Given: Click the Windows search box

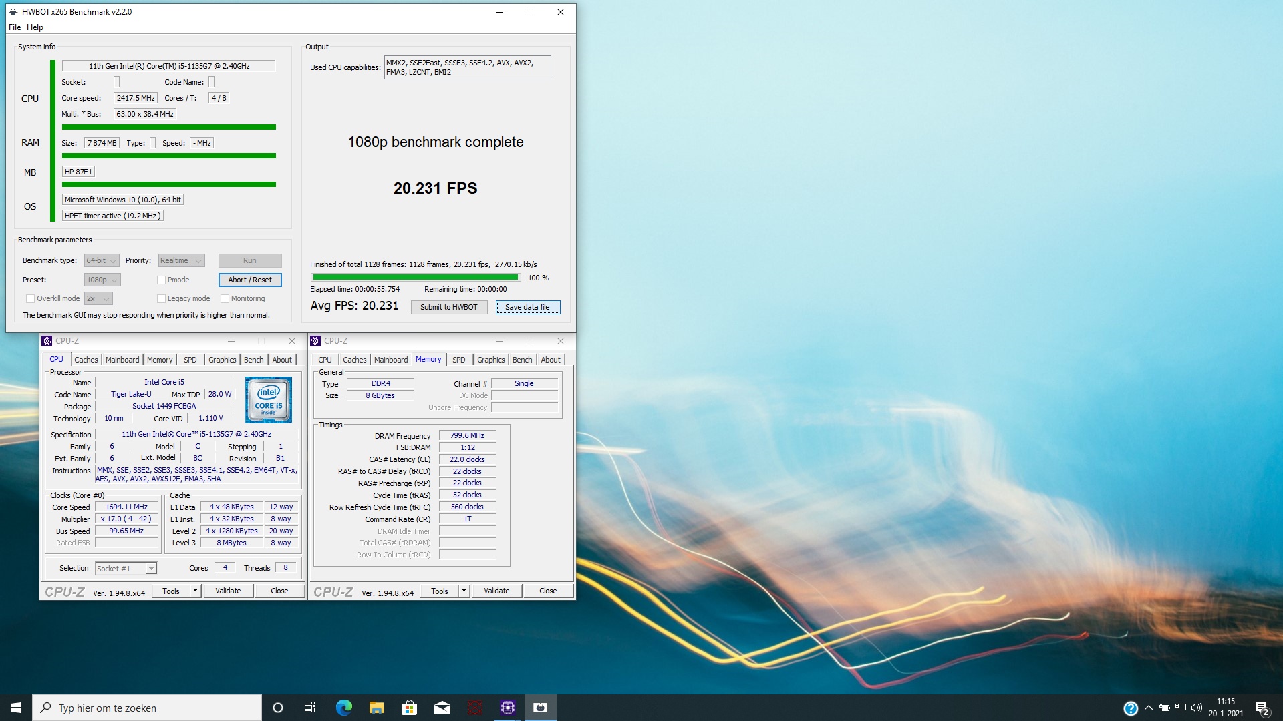Looking at the screenshot, I should coord(147,708).
